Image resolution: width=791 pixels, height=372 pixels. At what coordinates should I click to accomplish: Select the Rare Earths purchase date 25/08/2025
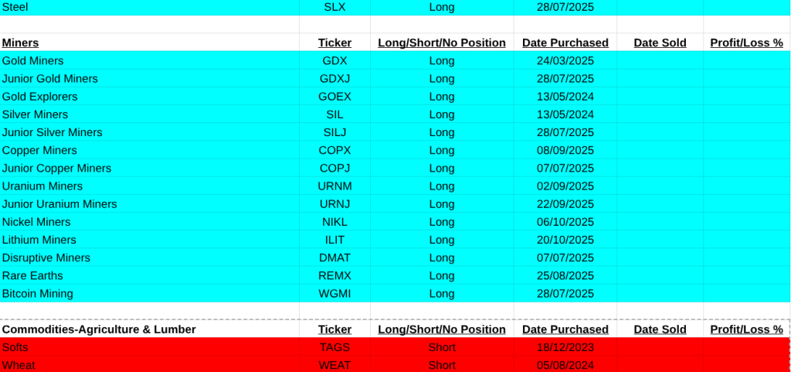[565, 275]
